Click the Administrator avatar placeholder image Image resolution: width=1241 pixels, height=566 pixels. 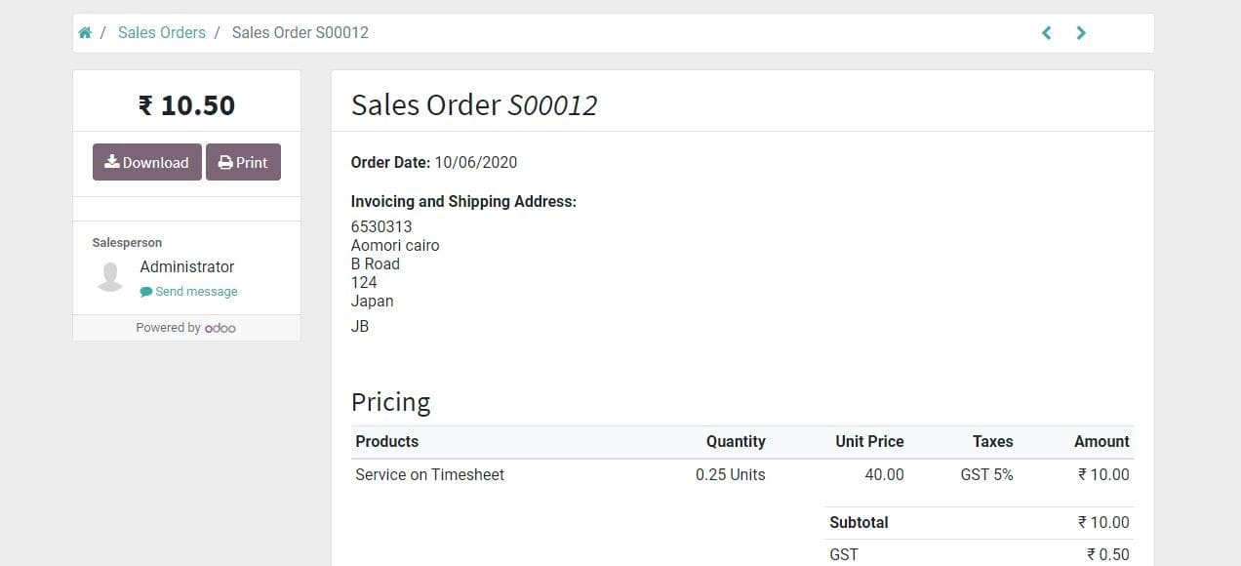pyautogui.click(x=109, y=276)
